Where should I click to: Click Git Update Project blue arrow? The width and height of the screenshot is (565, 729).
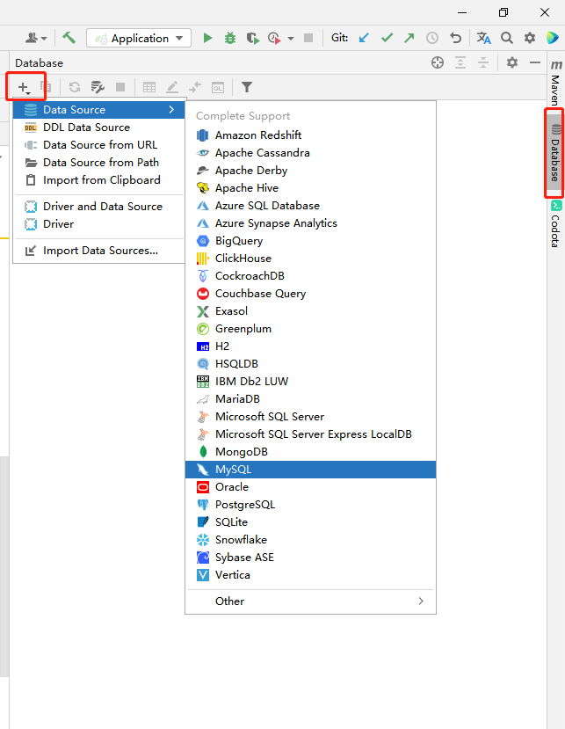point(365,38)
